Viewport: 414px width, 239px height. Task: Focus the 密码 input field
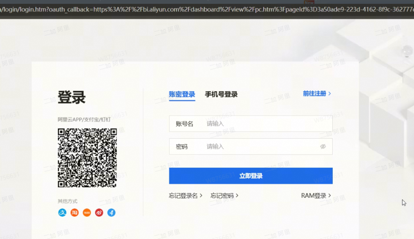251,146
